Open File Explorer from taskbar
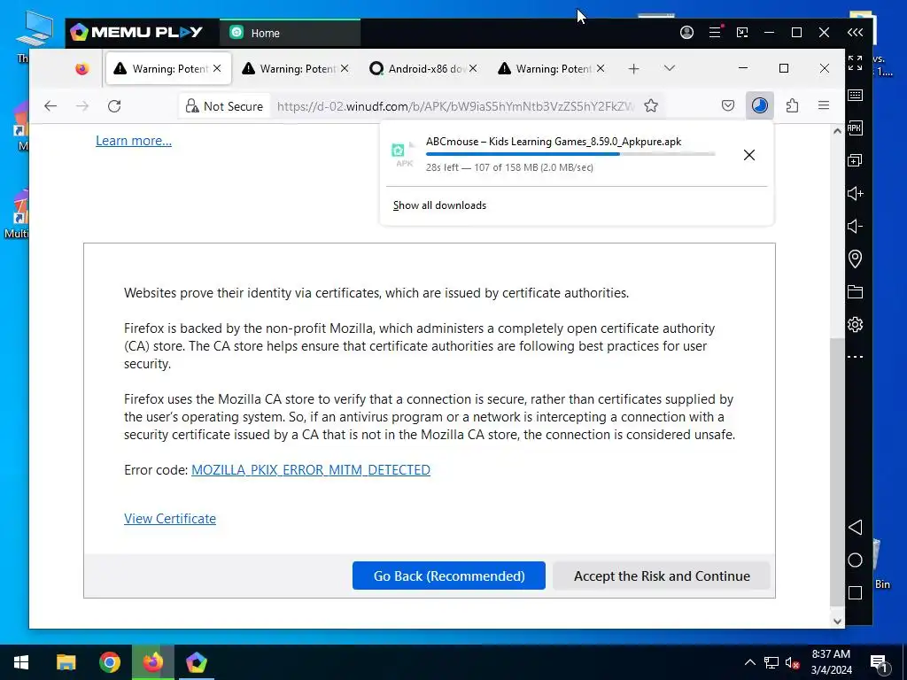 [66, 662]
